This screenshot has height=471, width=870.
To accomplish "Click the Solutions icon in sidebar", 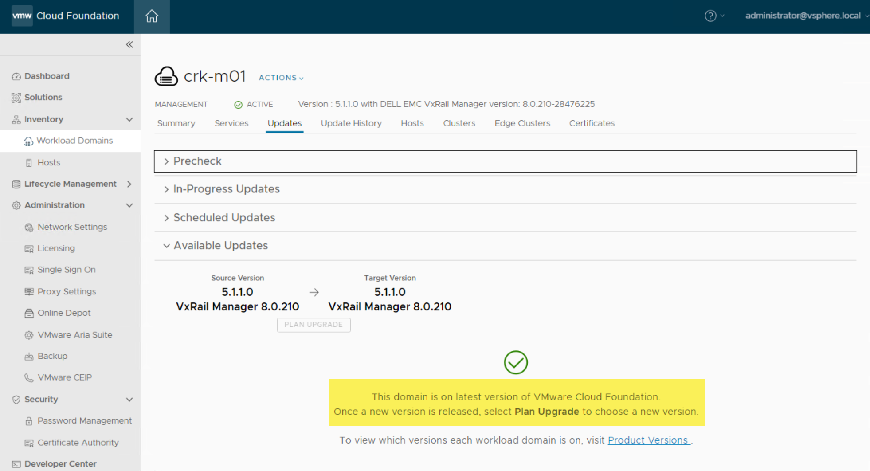I will click(x=16, y=98).
